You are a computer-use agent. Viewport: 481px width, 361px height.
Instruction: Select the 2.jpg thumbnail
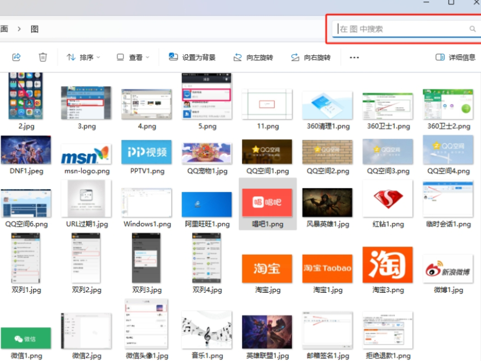pos(25,96)
